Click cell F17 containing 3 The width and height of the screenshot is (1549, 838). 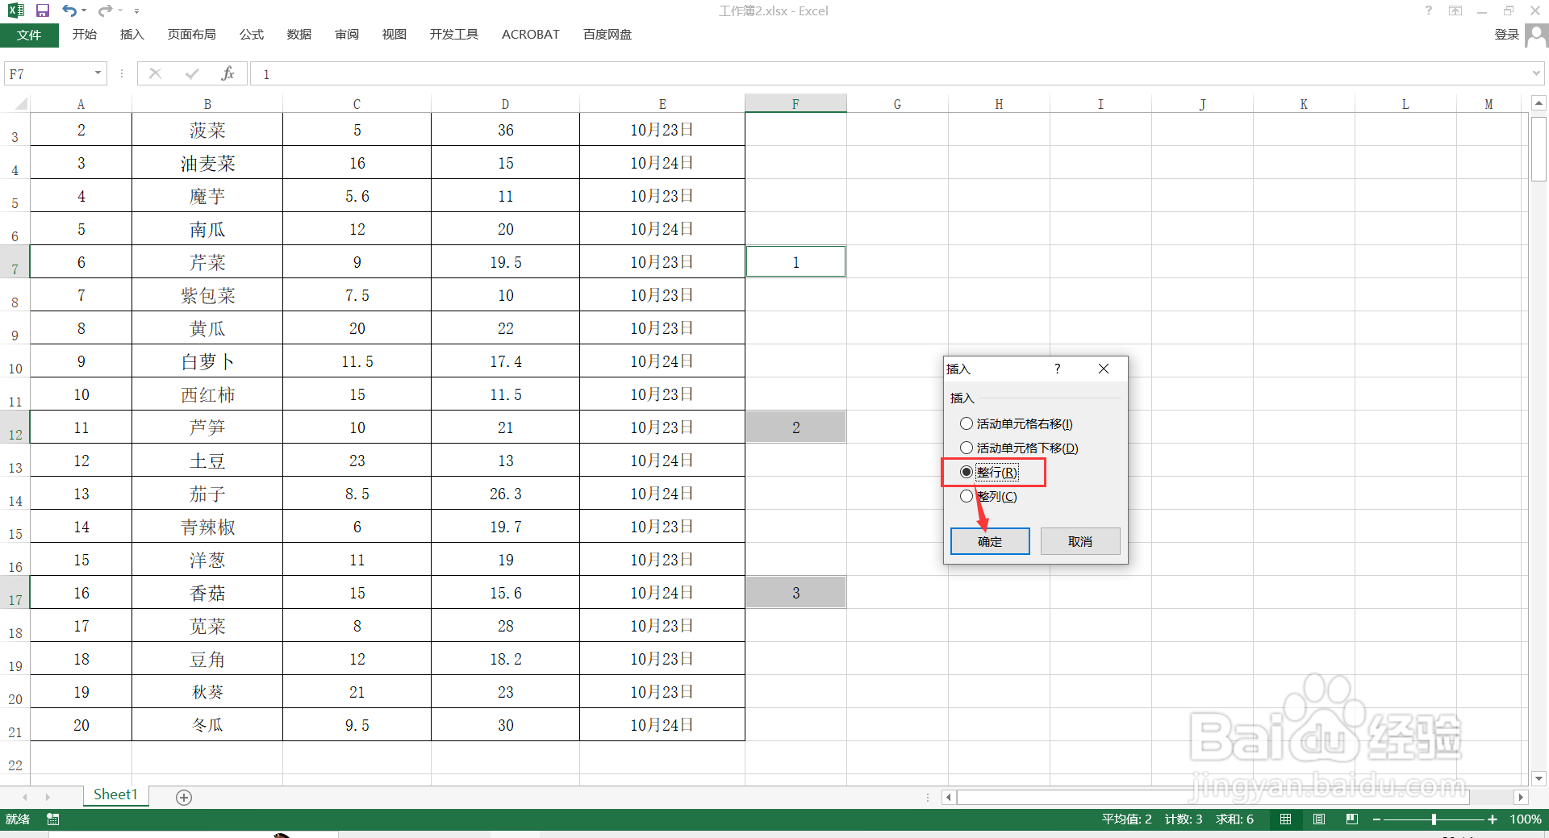795,593
